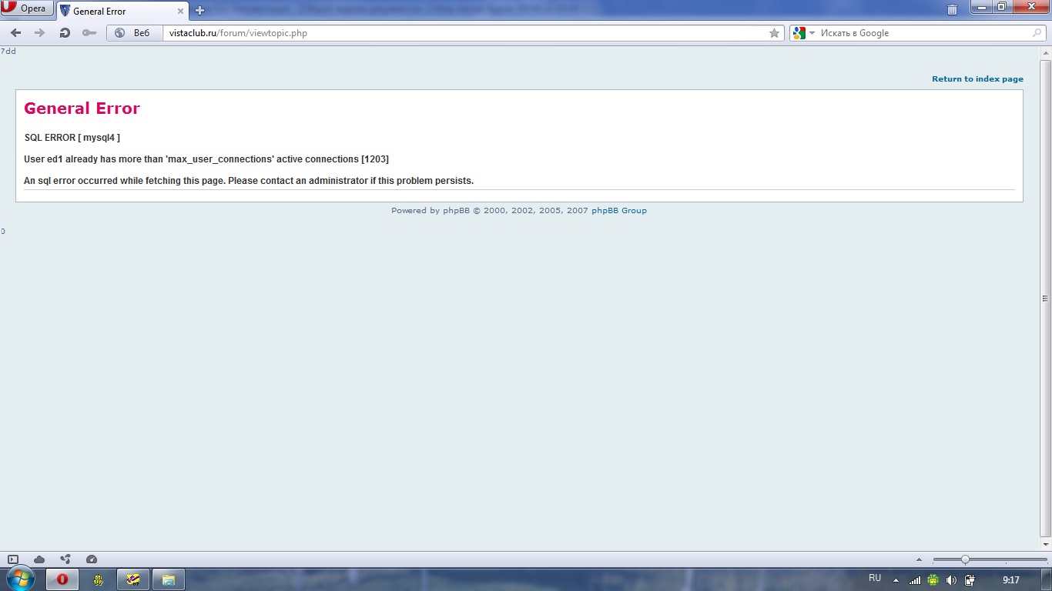Click the Return to index page link
Viewport: 1052px width, 591px height.
[x=977, y=78]
